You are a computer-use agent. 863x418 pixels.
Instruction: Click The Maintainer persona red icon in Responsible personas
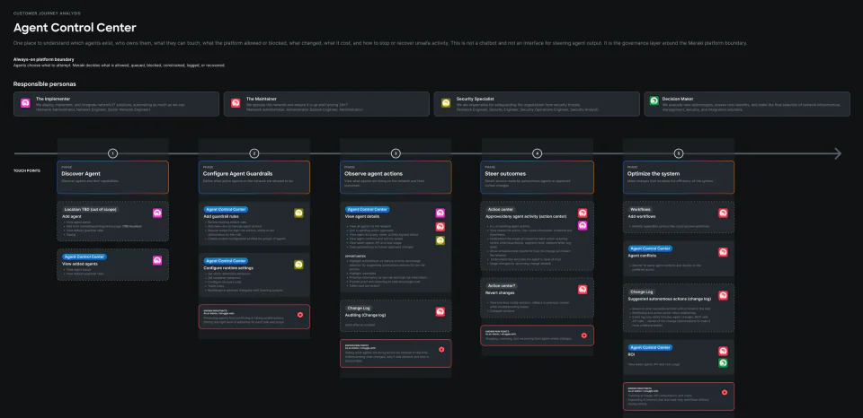click(235, 103)
